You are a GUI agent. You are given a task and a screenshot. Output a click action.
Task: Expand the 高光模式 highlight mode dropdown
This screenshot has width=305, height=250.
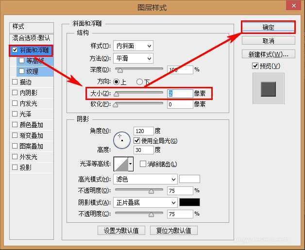coord(145,179)
